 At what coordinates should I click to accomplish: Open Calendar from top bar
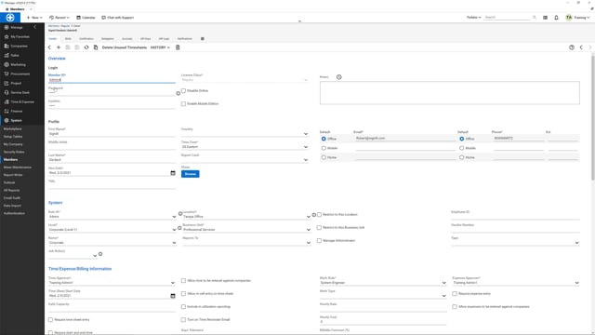tap(86, 18)
